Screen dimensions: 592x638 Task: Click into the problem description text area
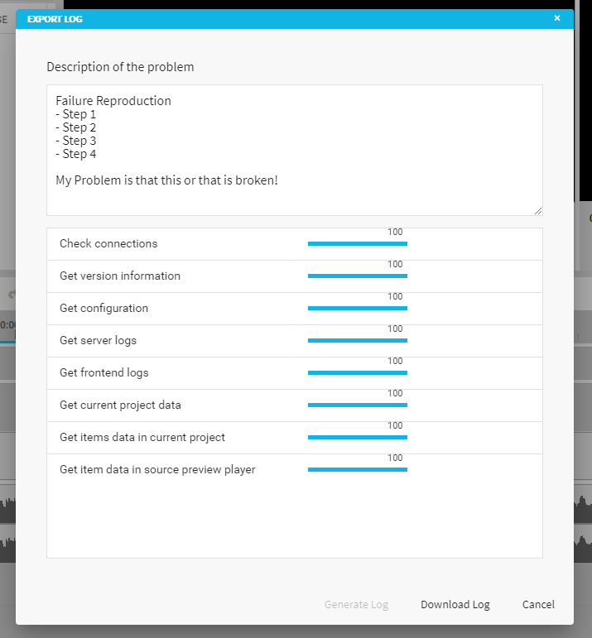coord(294,149)
